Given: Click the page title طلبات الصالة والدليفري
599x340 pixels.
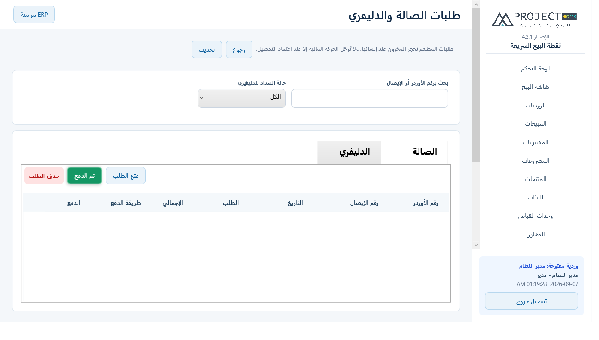Looking at the screenshot, I should coord(404,15).
